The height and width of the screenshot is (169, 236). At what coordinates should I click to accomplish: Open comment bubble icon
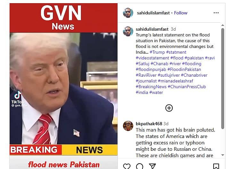140,166
